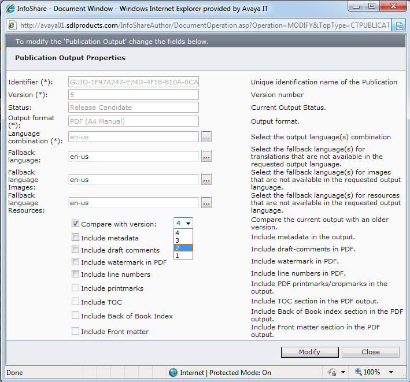410x382 pixels.
Task: Tick the Include printmarks checkbox
Action: click(x=75, y=288)
